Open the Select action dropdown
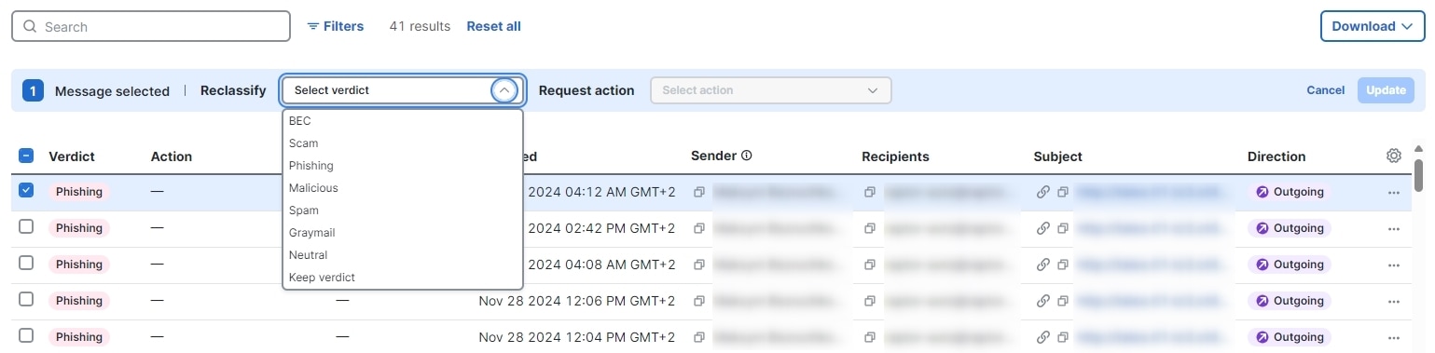Viewport: 1435px width, 353px height. point(770,90)
